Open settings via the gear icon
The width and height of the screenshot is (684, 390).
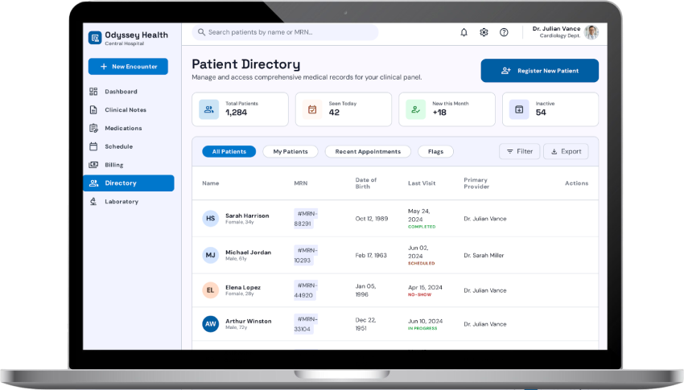[x=484, y=32]
